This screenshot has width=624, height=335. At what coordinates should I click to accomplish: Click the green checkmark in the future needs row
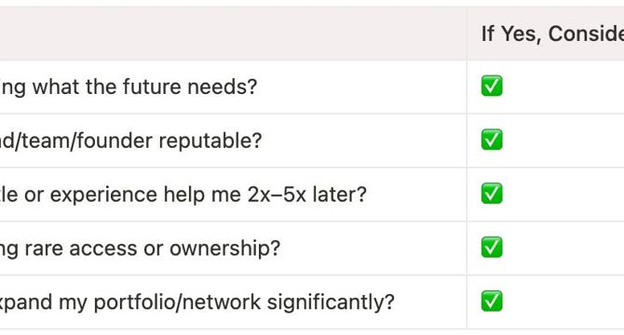click(x=492, y=86)
